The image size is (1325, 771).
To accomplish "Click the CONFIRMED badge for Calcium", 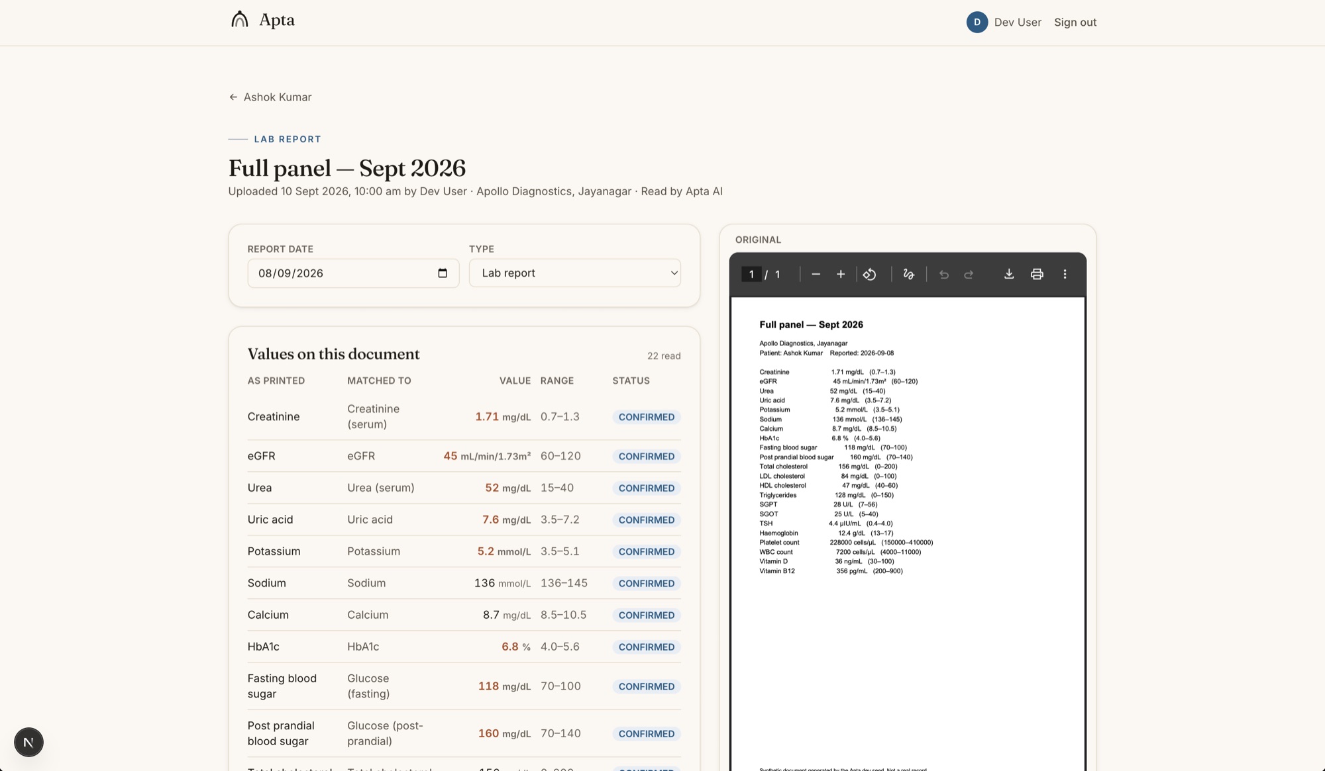I will pyautogui.click(x=646, y=615).
